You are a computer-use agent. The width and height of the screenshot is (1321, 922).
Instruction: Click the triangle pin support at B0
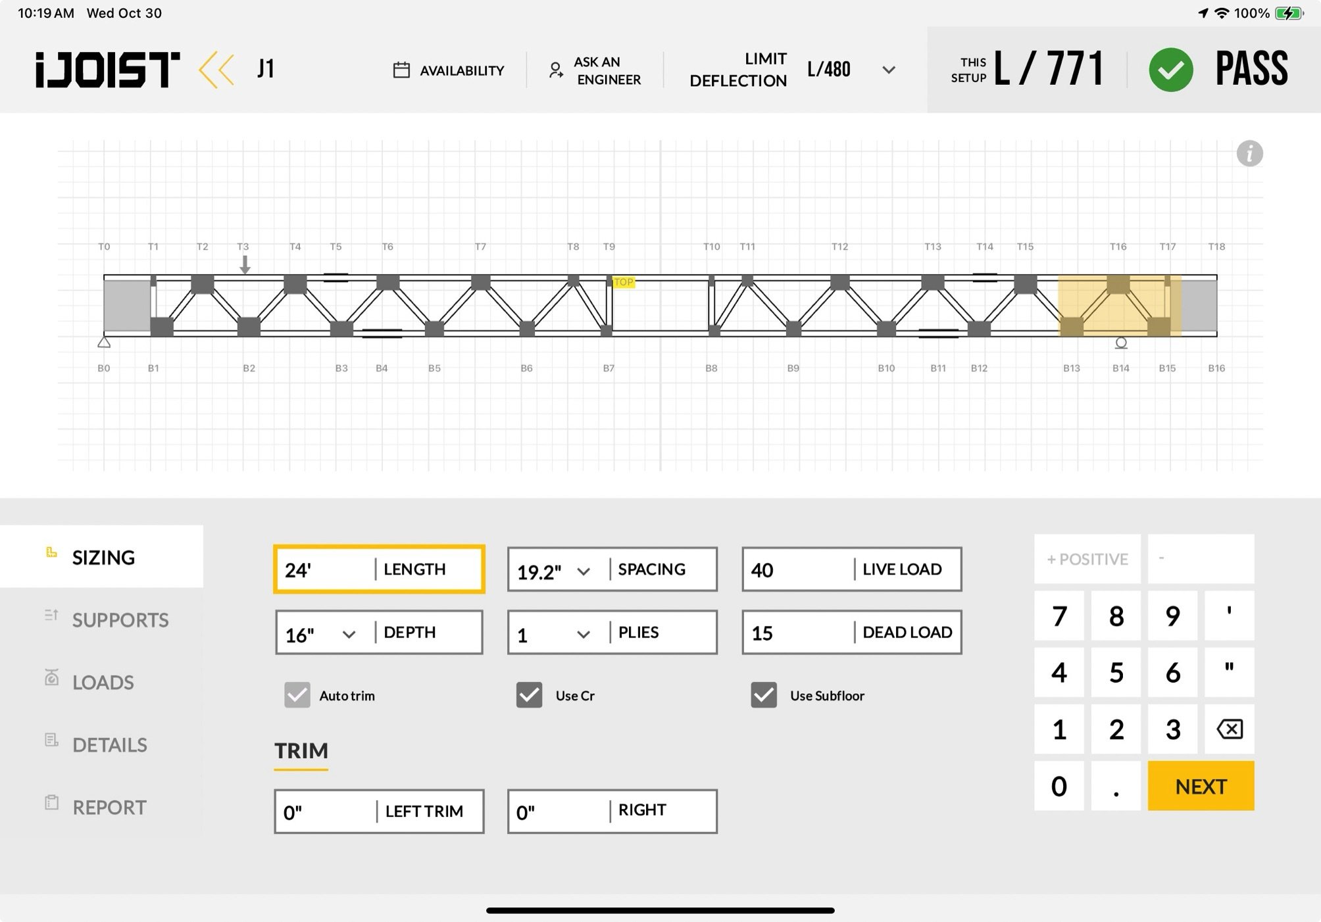click(104, 342)
